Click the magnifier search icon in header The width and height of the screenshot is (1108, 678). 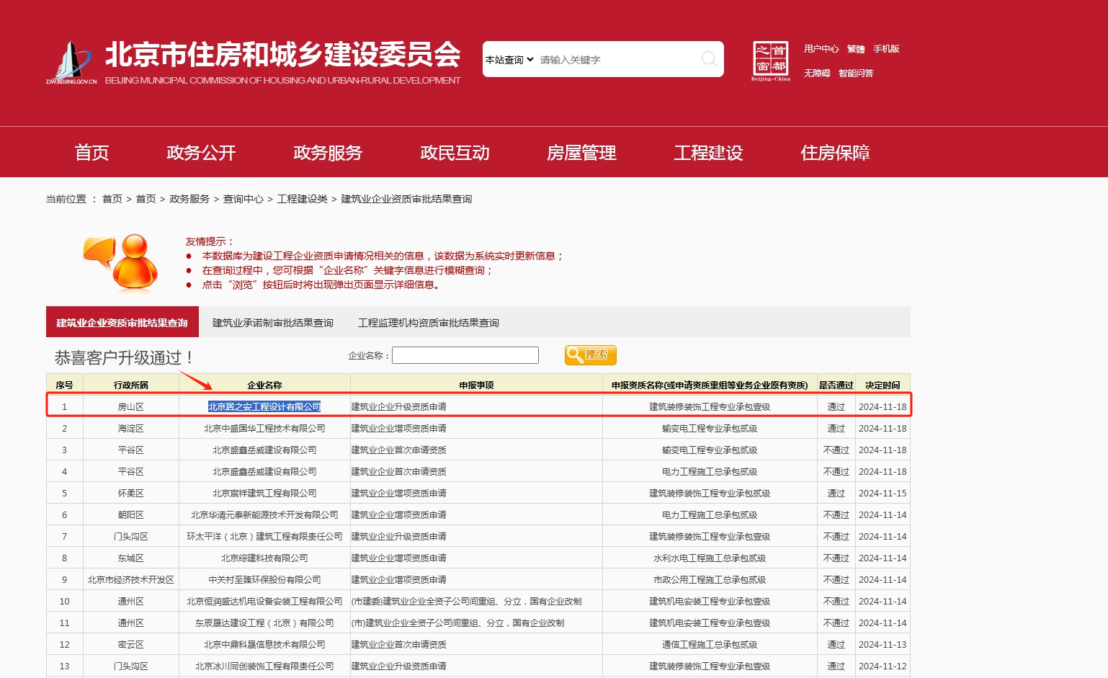coord(709,59)
